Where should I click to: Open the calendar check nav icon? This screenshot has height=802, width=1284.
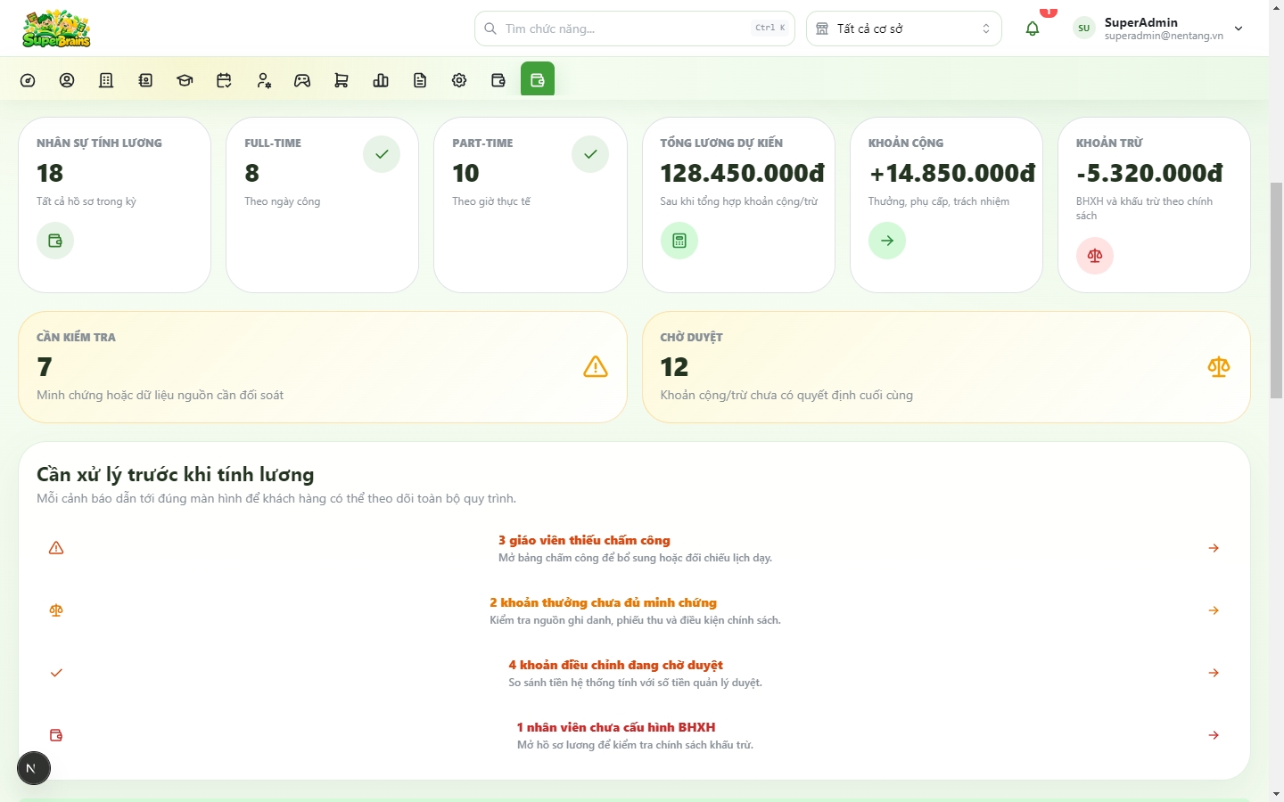[224, 80]
